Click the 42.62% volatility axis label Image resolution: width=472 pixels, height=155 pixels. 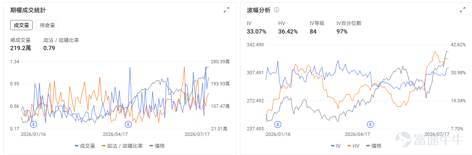pos(458,45)
